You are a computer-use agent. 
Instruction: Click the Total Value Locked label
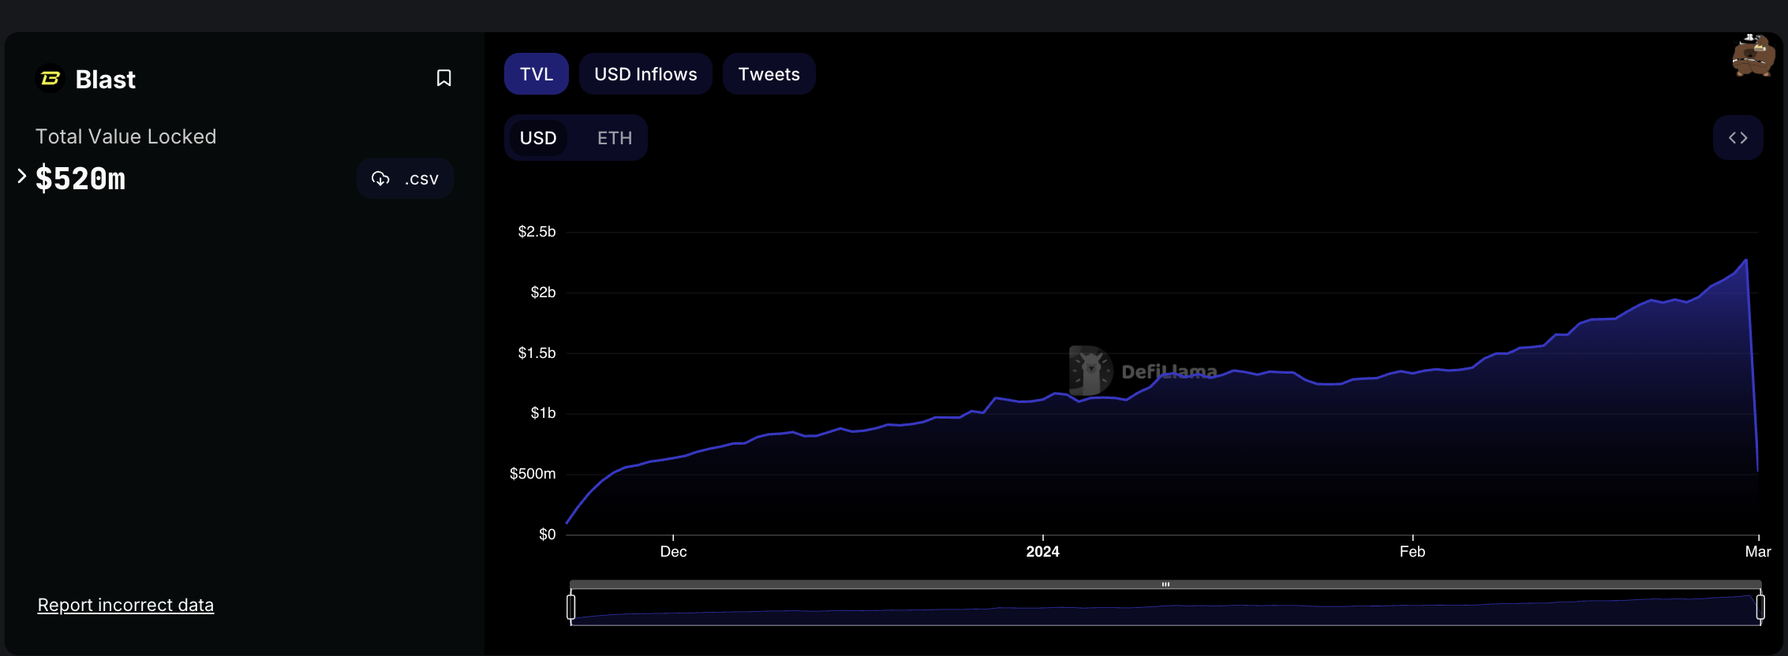click(125, 136)
